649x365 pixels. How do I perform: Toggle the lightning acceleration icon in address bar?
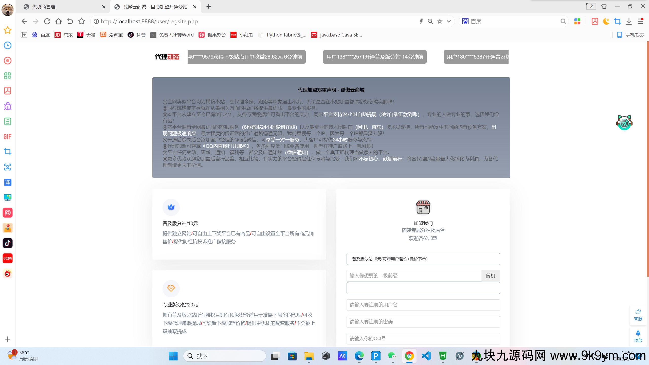(x=421, y=21)
